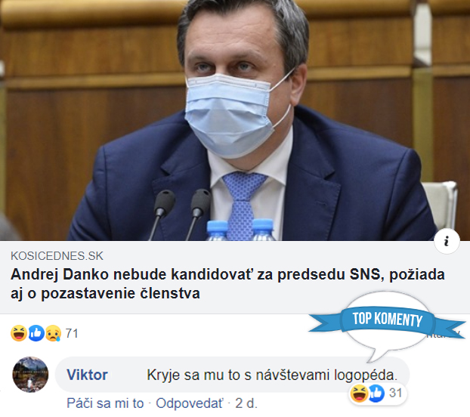Viewport: 470px width, 417px height.
Task: Click the TOP KOMENTY ribbon badge
Action: [x=388, y=320]
